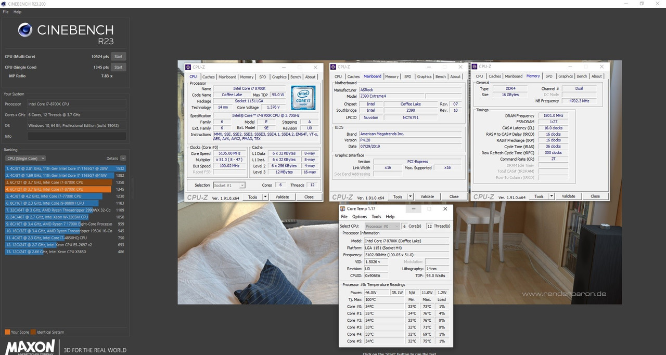Viewport: 666px width, 355px height.
Task: Click the Cinebench title bar app icon
Action: (x=4, y=4)
